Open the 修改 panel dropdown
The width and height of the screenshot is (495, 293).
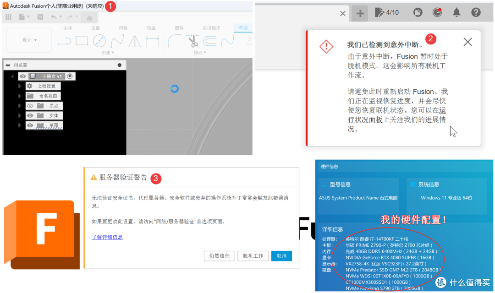click(x=200, y=53)
